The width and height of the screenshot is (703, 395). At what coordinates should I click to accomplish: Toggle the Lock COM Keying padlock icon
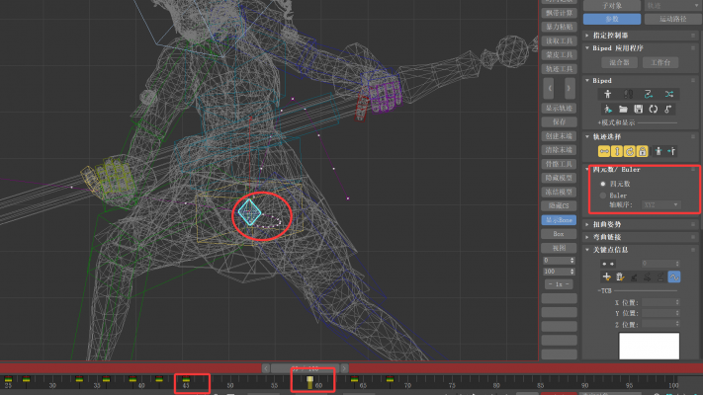pyautogui.click(x=642, y=150)
